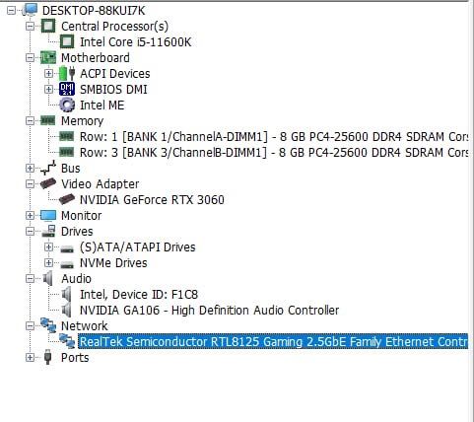
Task: Collapse the Audio branch
Action: (x=30, y=279)
